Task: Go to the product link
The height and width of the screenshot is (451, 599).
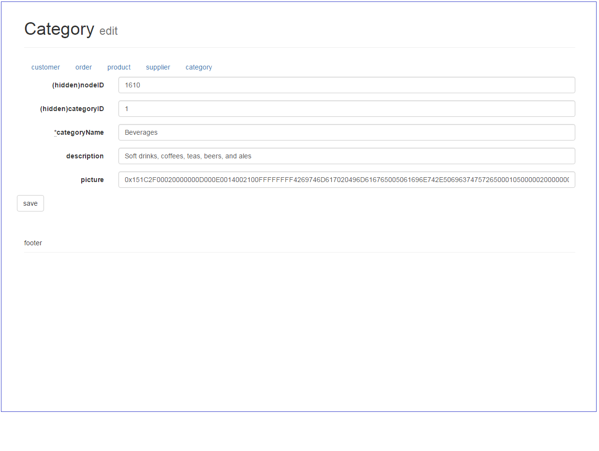Action: [119, 67]
